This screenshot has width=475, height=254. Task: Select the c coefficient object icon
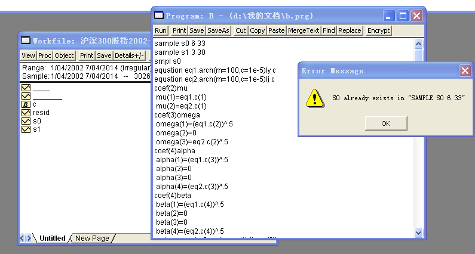pos(26,104)
